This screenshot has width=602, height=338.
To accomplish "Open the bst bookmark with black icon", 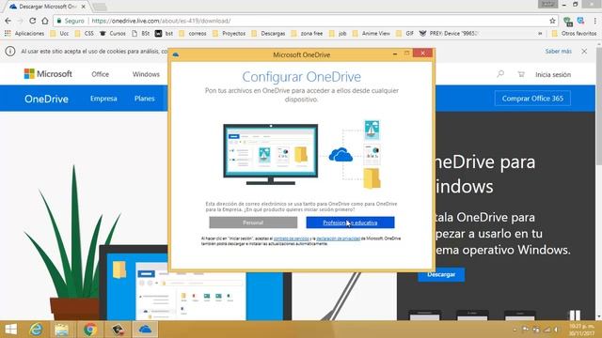I will pyautogui.click(x=164, y=34).
